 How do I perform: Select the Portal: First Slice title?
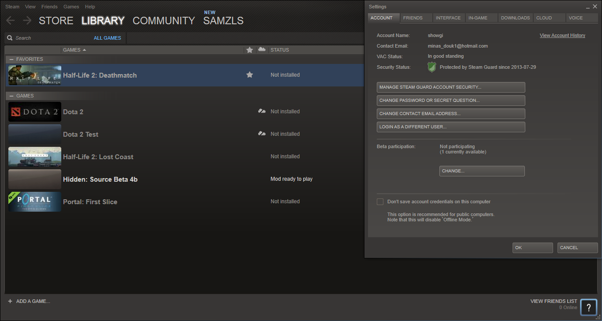90,202
